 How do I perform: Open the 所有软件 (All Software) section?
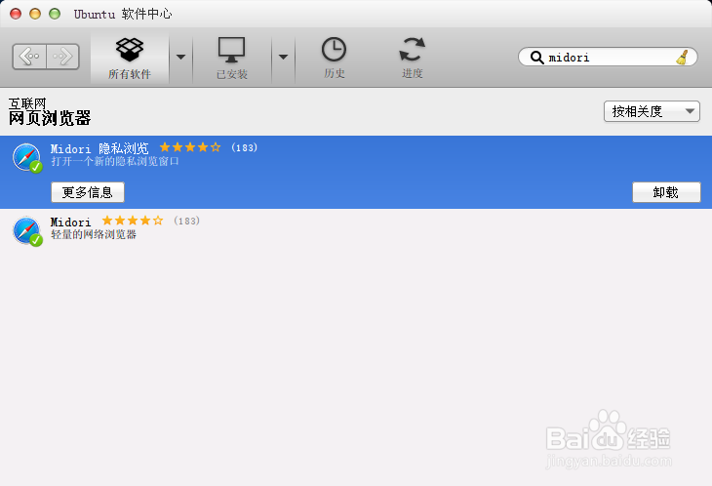click(130, 59)
